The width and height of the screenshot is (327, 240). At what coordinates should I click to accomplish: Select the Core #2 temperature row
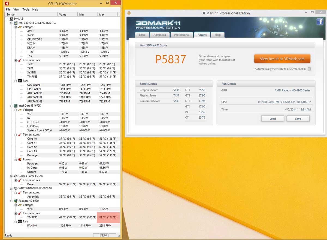[x=63, y=147]
